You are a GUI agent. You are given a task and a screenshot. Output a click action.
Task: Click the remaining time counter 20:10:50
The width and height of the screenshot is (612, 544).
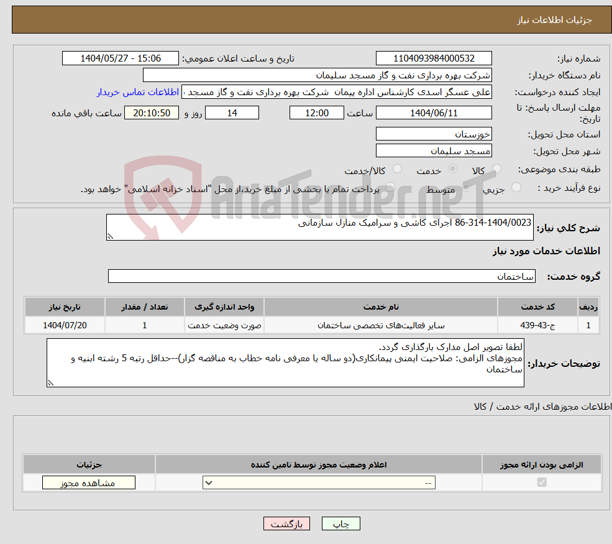[x=152, y=113]
